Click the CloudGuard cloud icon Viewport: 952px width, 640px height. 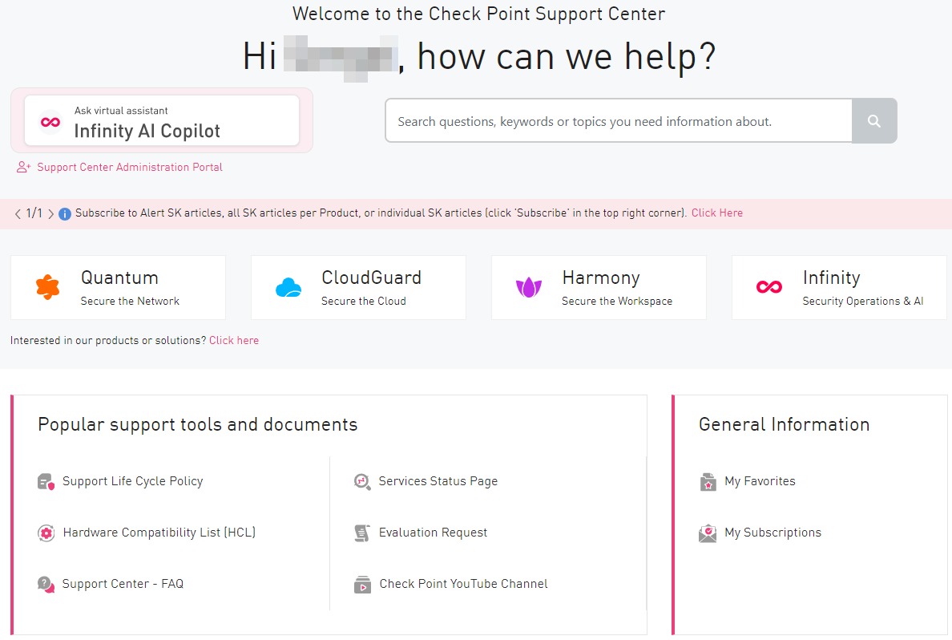288,286
